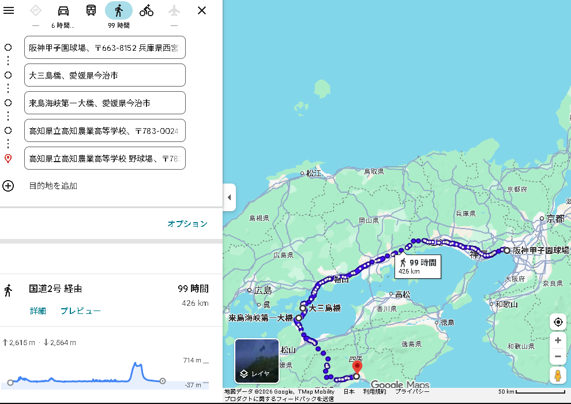
Task: Close the directions panel
Action: click(x=202, y=10)
